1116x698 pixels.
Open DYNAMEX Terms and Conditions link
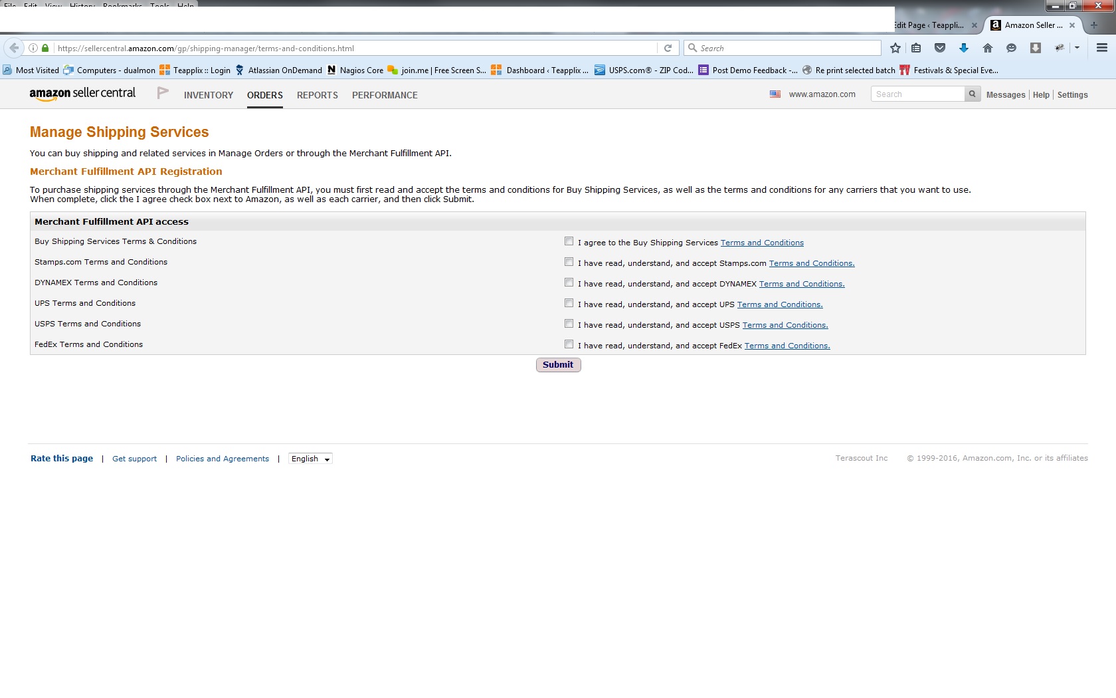[x=802, y=284]
